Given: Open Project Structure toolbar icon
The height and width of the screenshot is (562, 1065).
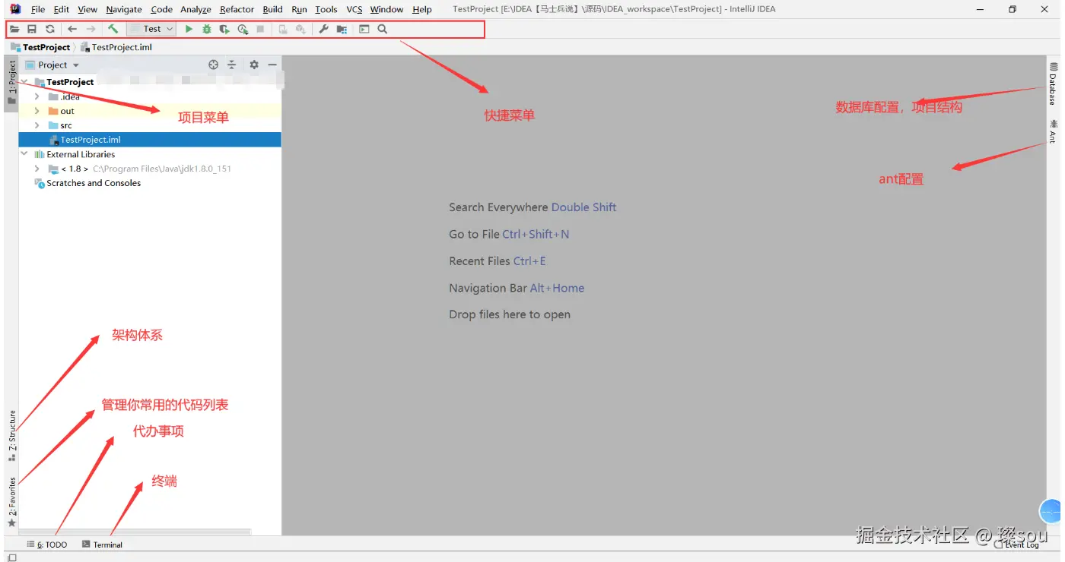Looking at the screenshot, I should (x=342, y=29).
